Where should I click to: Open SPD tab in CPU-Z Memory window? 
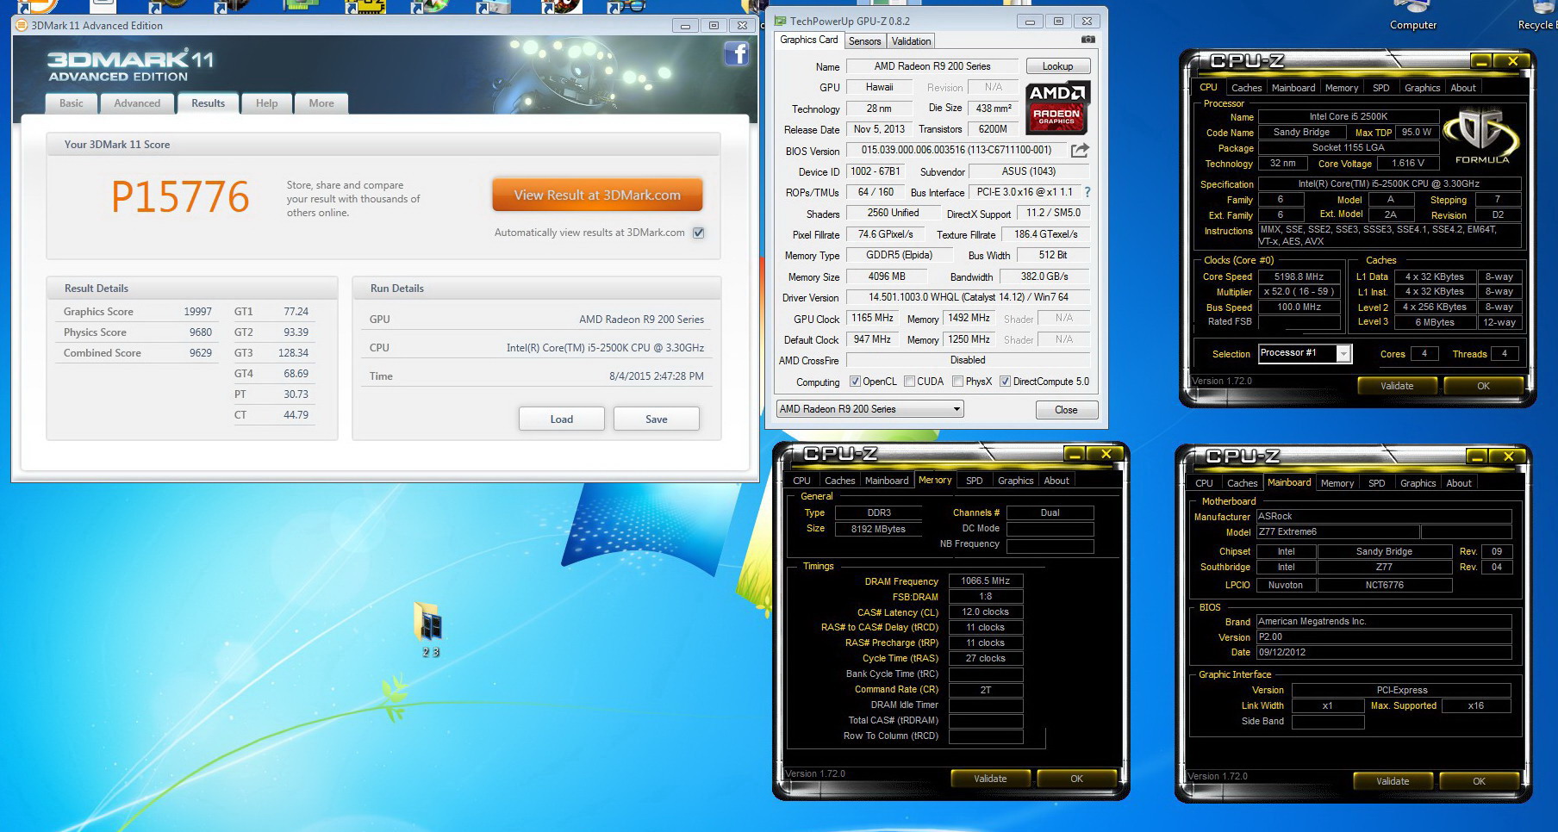click(x=975, y=481)
